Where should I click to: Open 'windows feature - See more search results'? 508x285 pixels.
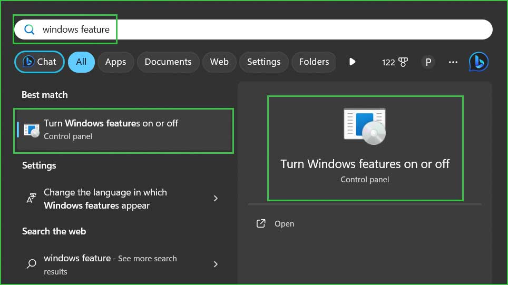123,264
